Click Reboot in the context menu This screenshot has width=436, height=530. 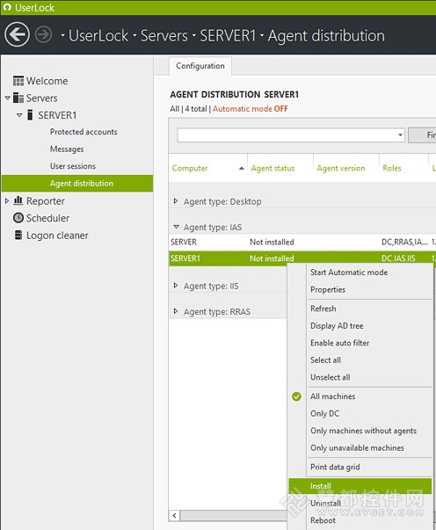click(323, 520)
